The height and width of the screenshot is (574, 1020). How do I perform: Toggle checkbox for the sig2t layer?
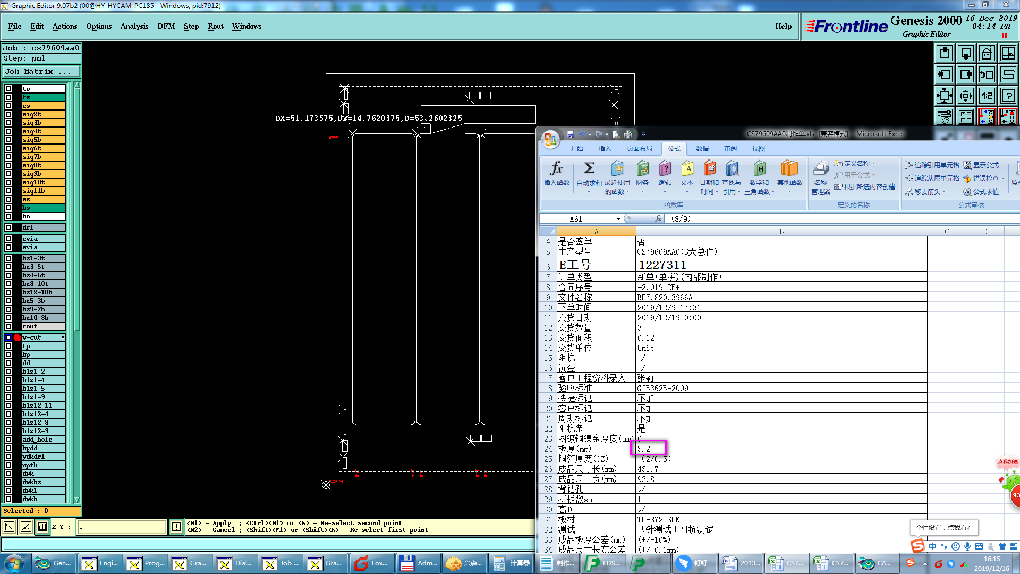pyautogui.click(x=8, y=114)
